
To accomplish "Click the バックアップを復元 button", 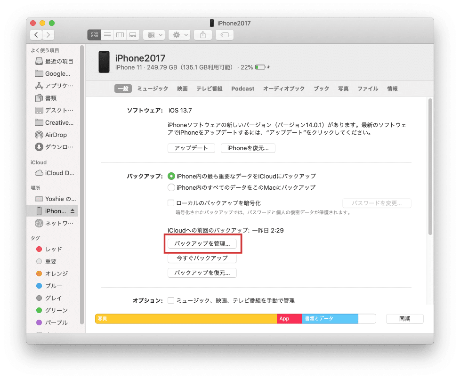I will (x=202, y=273).
